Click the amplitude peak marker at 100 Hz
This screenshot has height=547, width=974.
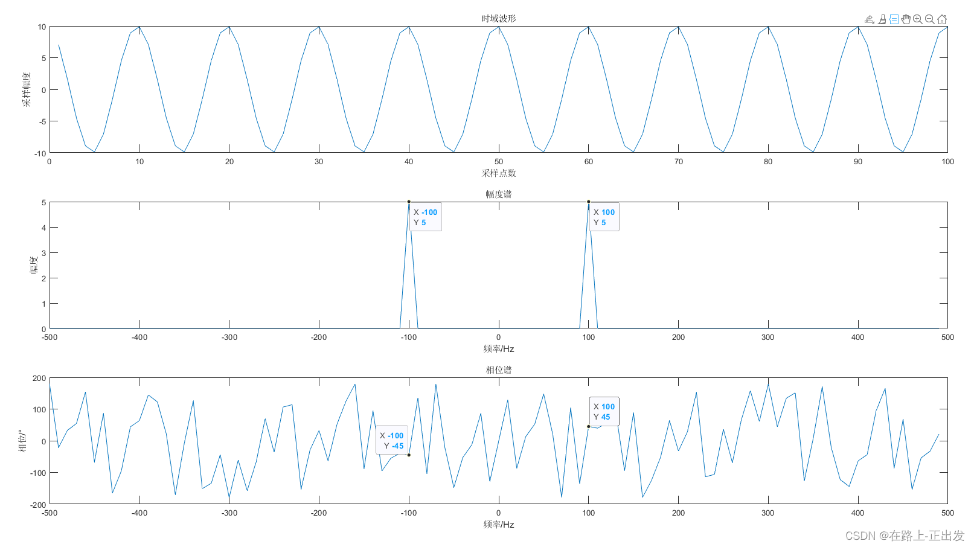[589, 202]
